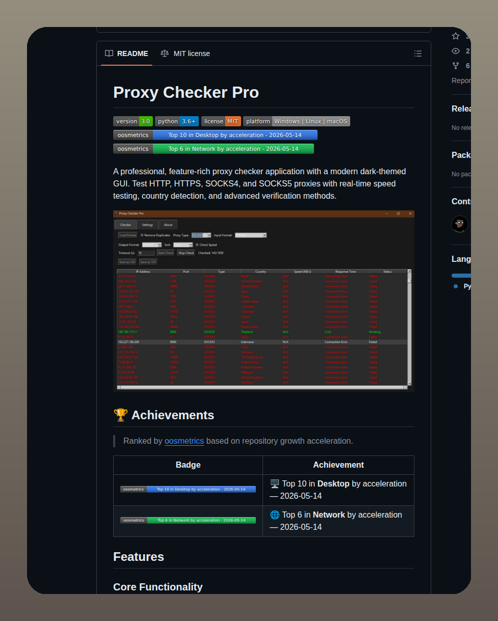Click Save as TXT button in the screenshot
This screenshot has width=498, height=621.
(148, 262)
